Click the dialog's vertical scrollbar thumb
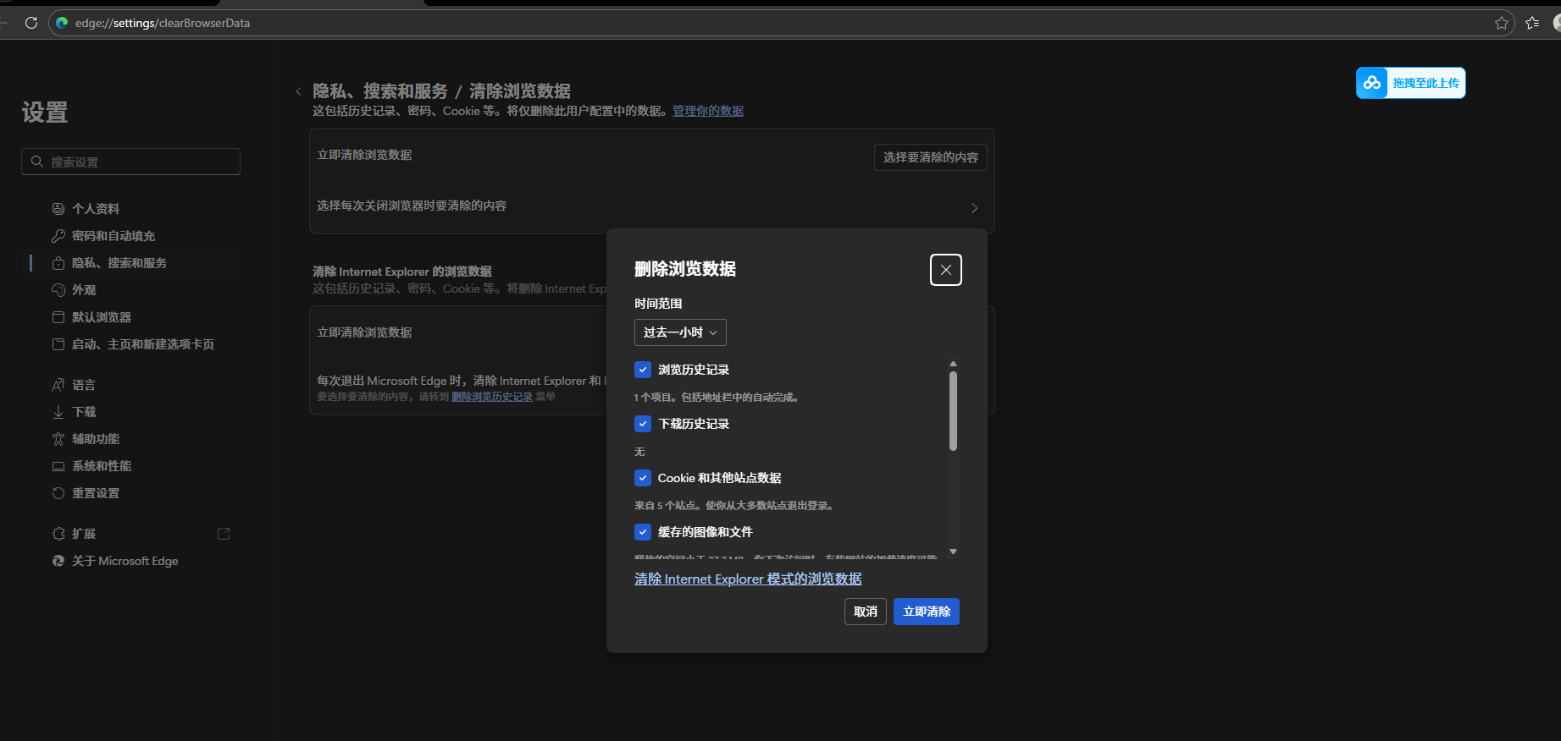 pos(953,411)
